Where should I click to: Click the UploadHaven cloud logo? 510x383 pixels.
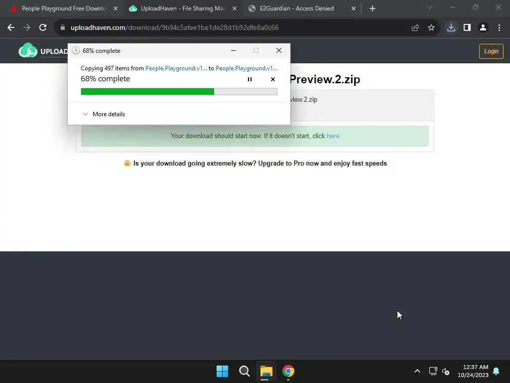28,50
